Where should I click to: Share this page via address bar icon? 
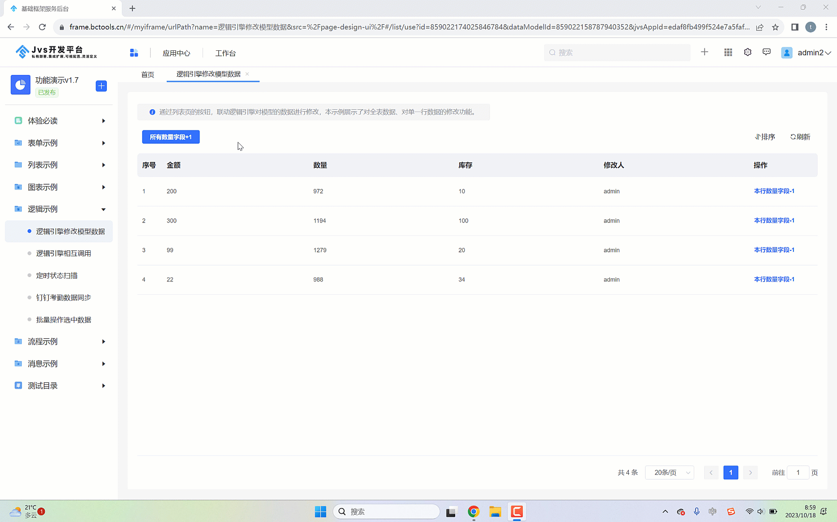[x=760, y=27]
